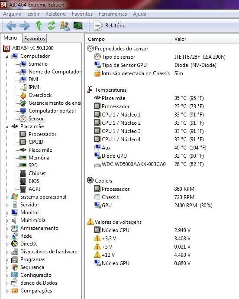
Task: Open the Relatório menu in menu bar
Action: 55,14
